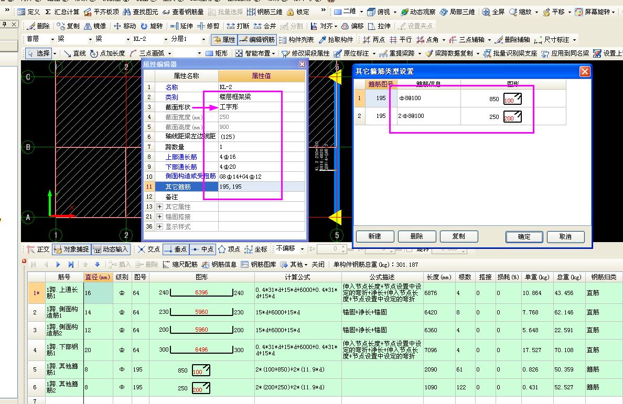This screenshot has width=623, height=404.
Task: Toggle 编辑钢筋 edit rebar button
Action: point(257,39)
